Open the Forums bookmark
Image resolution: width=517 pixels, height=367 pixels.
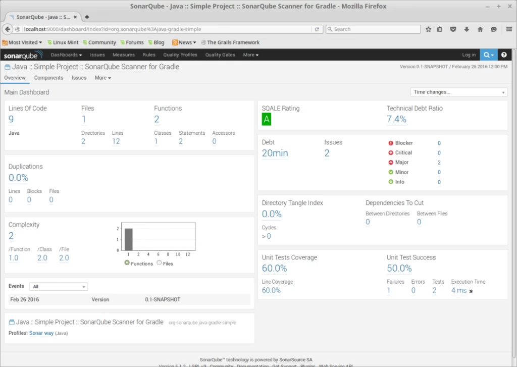tap(132, 42)
